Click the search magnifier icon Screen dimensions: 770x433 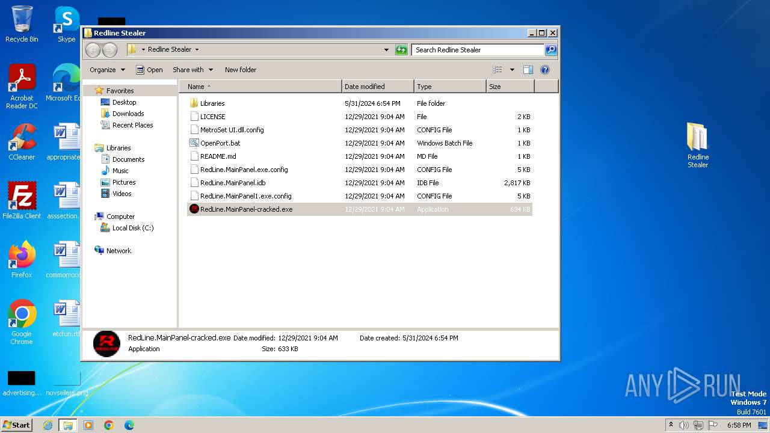[551, 50]
